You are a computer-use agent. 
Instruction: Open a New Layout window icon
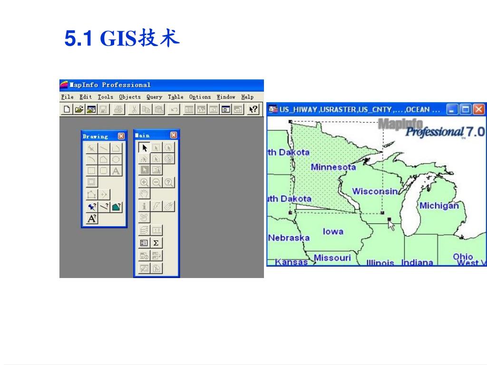[x=226, y=109]
